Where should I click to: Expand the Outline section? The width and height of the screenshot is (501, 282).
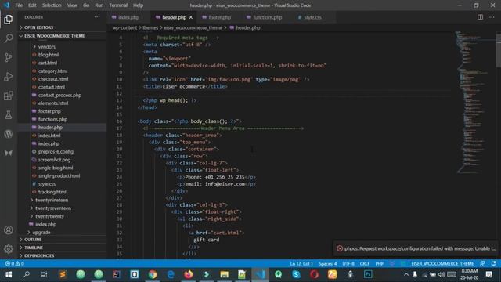pos(63,240)
